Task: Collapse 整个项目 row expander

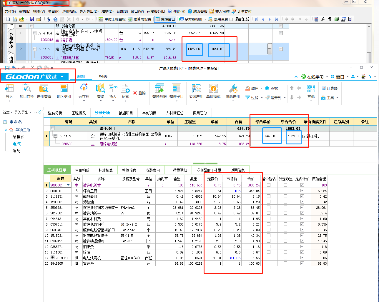Action: point(52,128)
